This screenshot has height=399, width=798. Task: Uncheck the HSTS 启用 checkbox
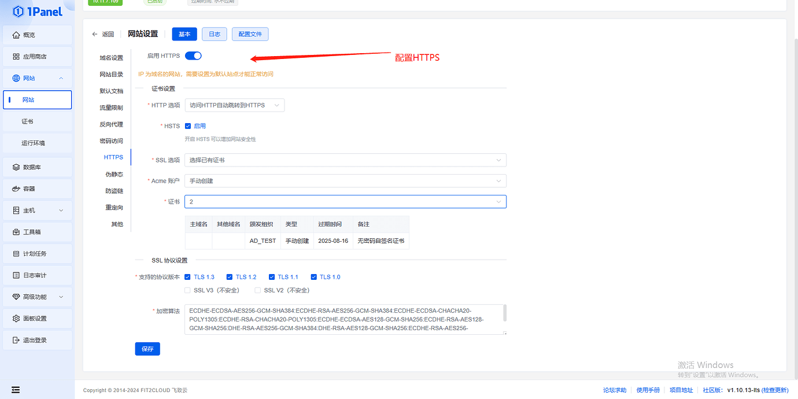tap(188, 125)
